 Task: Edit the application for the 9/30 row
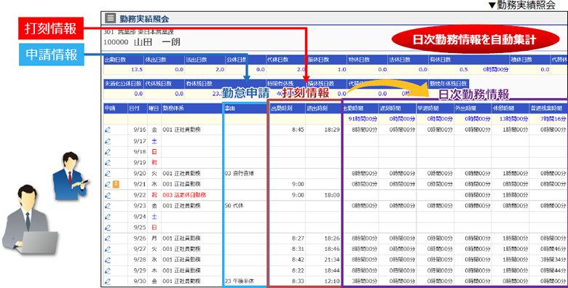pyautogui.click(x=108, y=281)
